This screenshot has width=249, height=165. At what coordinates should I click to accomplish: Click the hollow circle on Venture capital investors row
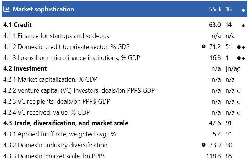239,91
